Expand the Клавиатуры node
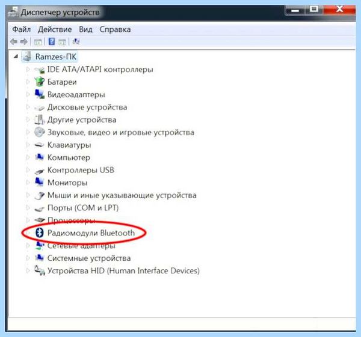Screen dimensions: 361x337 click(x=28, y=145)
